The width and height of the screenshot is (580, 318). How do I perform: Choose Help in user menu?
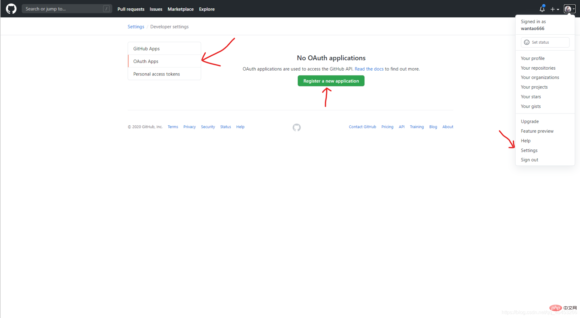pyautogui.click(x=526, y=141)
